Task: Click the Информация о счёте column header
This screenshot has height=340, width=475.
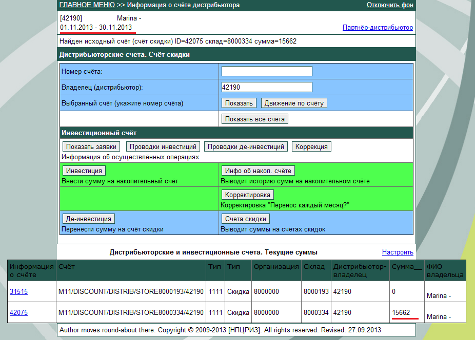Action: pyautogui.click(x=31, y=270)
